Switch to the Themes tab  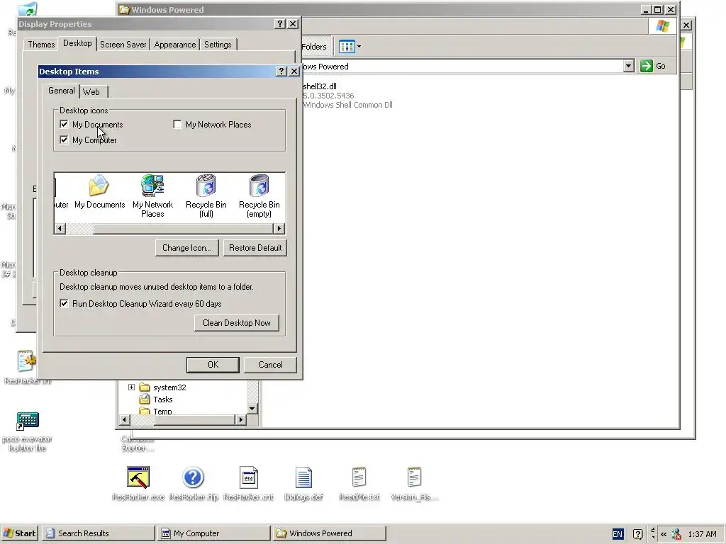point(41,45)
